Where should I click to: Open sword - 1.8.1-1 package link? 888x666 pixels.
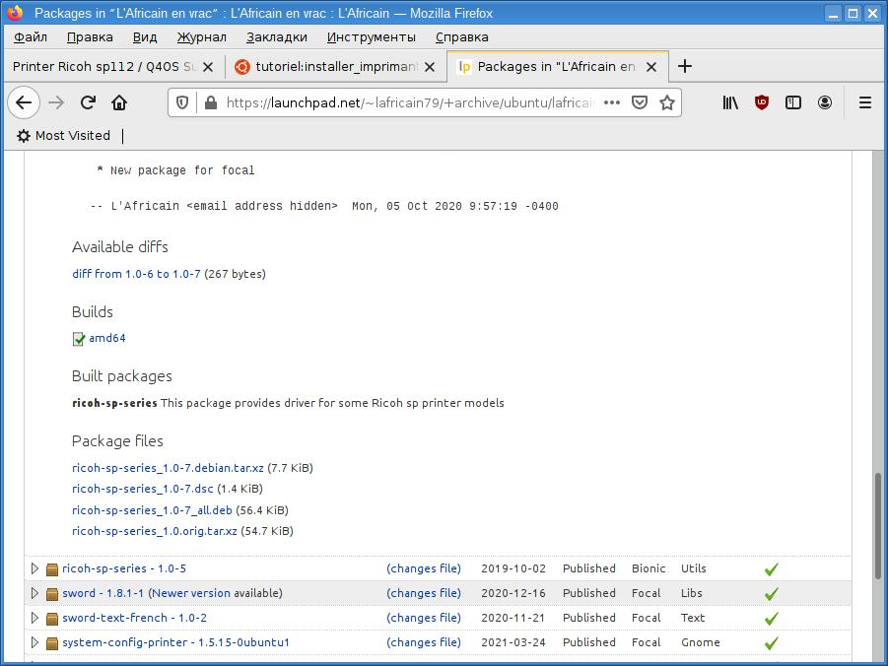(103, 593)
